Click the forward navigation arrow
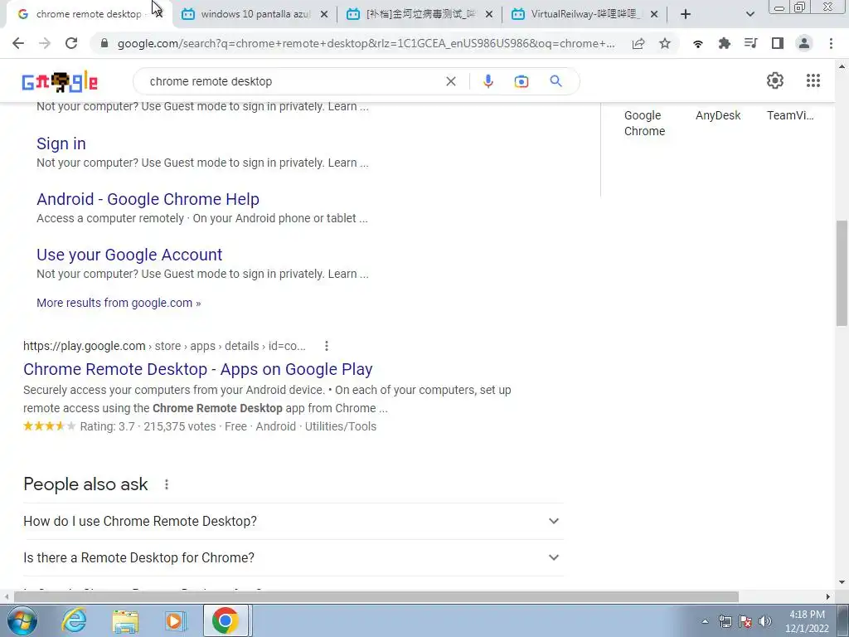Viewport: 849px width, 637px height. click(x=45, y=43)
